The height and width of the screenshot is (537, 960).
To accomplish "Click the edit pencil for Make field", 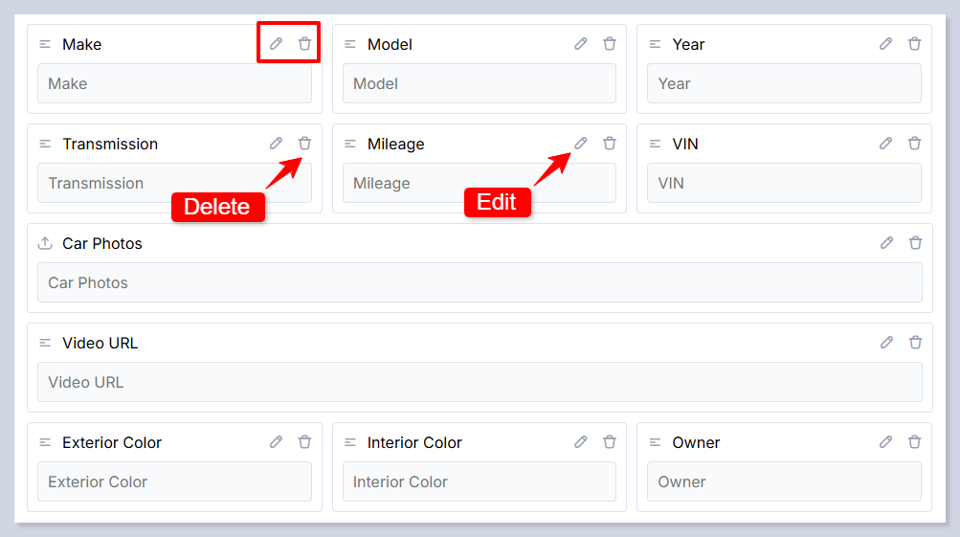I will coord(276,44).
